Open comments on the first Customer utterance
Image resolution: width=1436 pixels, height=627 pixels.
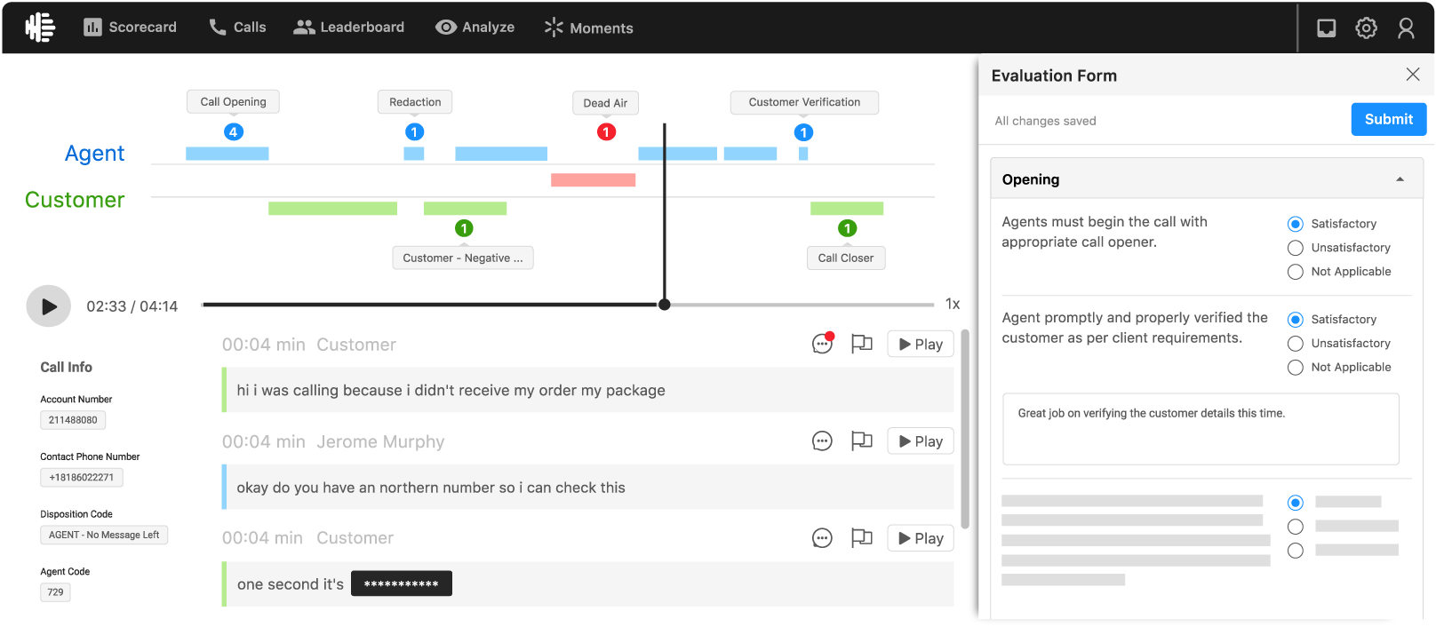(x=823, y=344)
